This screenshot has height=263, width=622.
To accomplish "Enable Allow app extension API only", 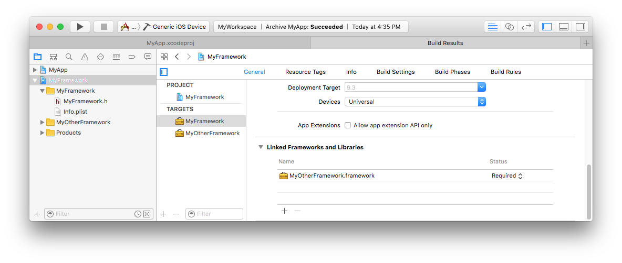I will [348, 126].
